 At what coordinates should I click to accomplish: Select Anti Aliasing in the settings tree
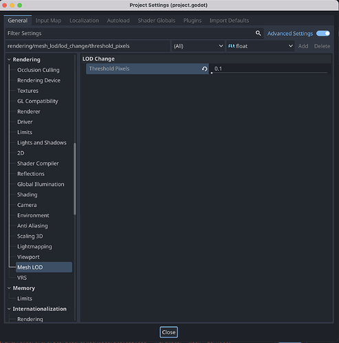tap(32, 225)
